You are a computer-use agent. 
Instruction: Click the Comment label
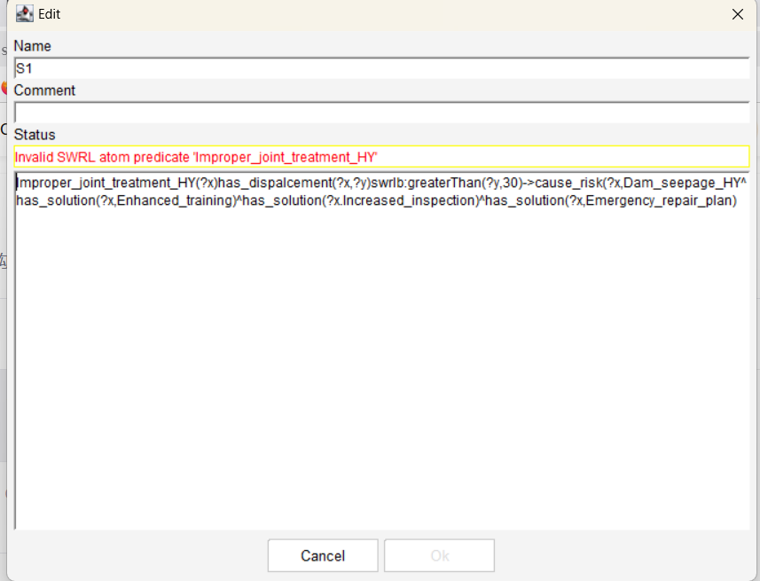click(x=44, y=90)
